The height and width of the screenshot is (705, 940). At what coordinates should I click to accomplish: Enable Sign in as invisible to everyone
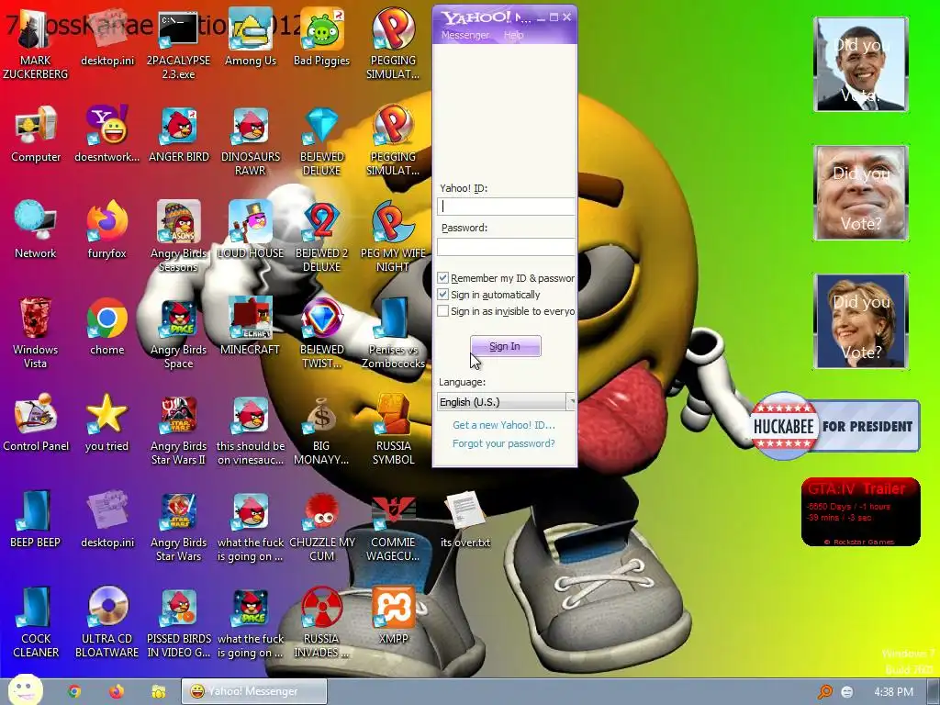pos(443,311)
